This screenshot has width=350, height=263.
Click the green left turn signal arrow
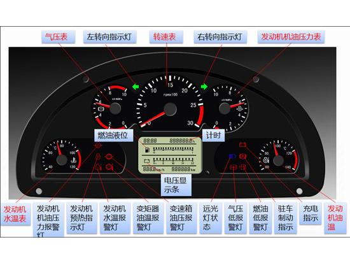coord(136,87)
